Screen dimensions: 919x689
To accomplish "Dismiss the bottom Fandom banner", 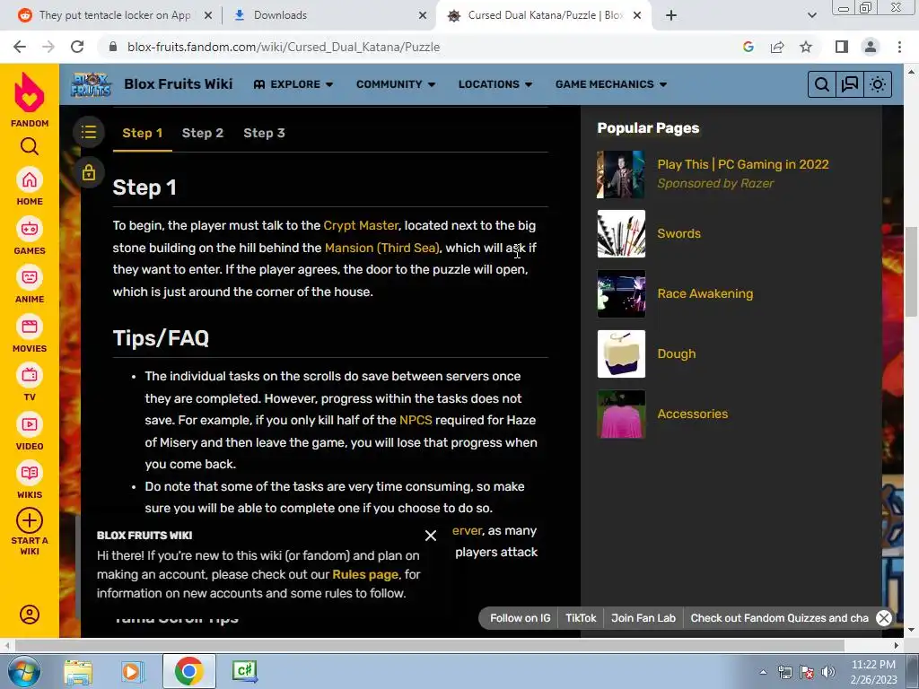I will 884,618.
